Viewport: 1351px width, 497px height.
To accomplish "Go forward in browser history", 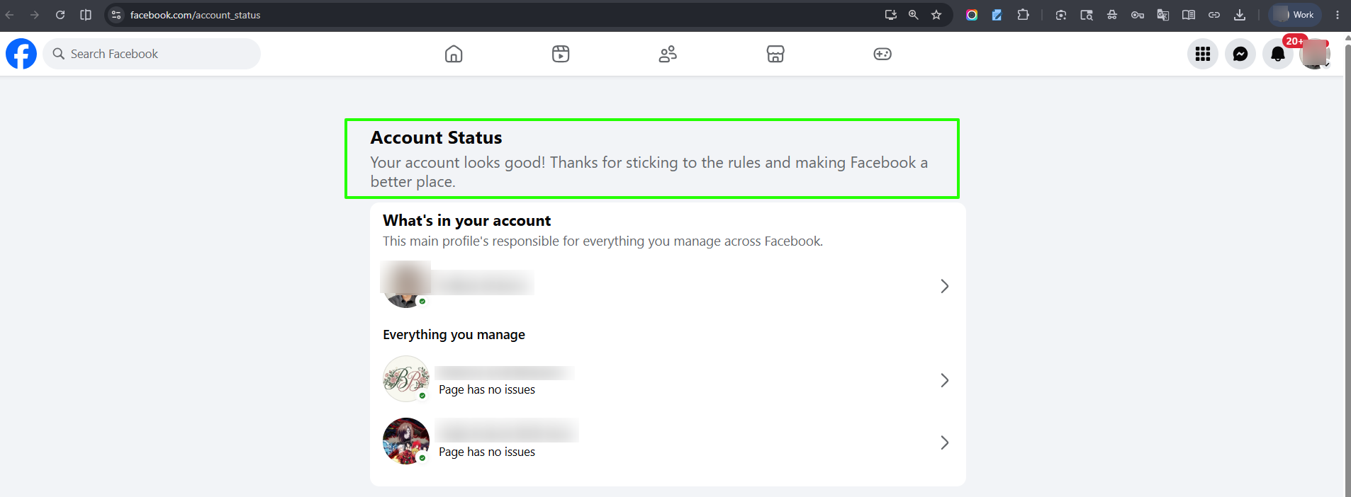I will (34, 15).
